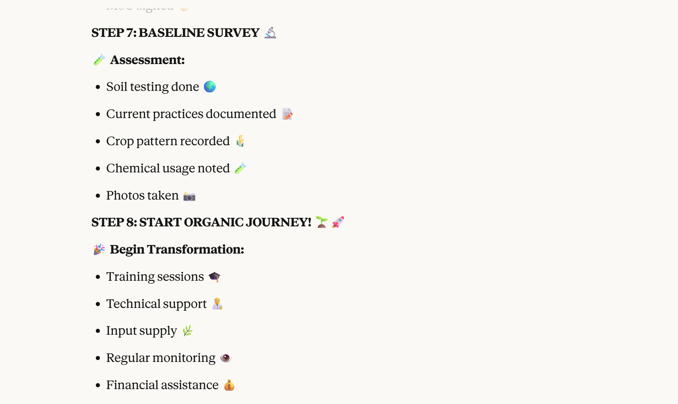Click the eye emoji after Regular monitoring
Viewport: 678px width, 404px height.
click(226, 358)
